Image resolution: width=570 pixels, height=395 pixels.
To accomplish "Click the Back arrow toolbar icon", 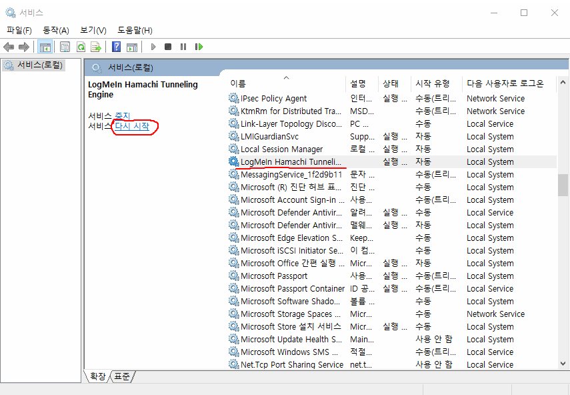I will (x=9, y=47).
